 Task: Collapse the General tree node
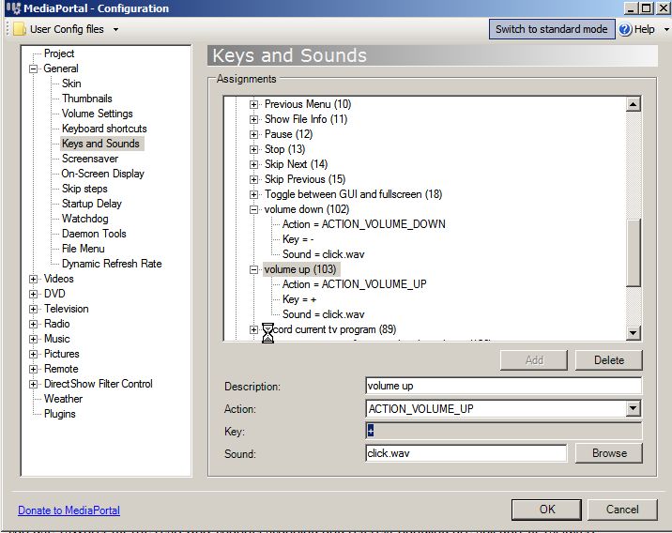pos(33,69)
